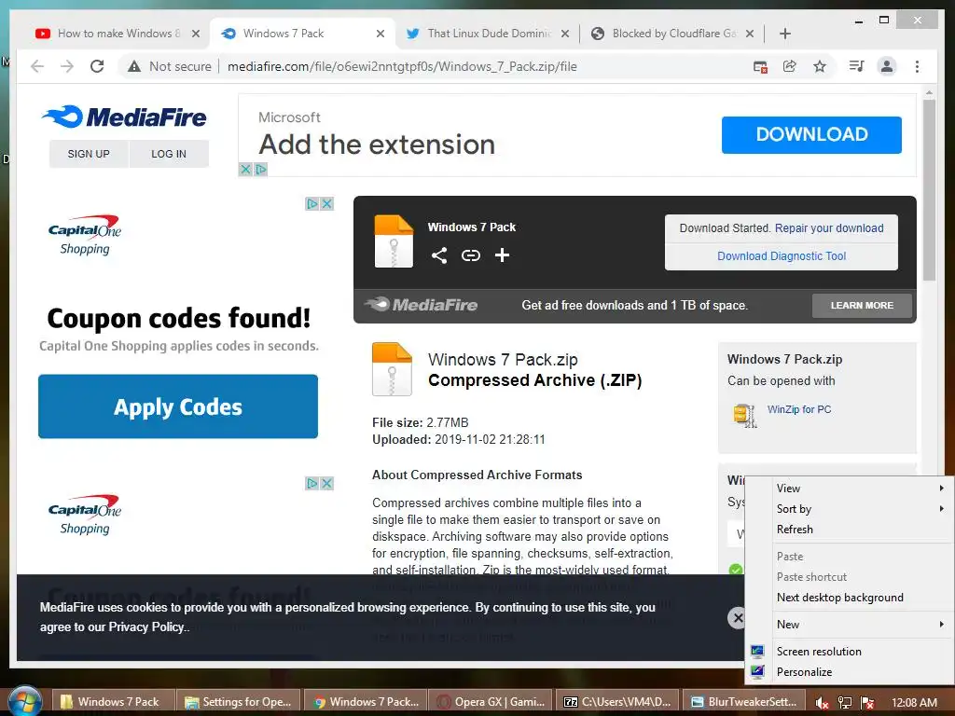
Task: Open media control playlist icon
Action: [856, 66]
